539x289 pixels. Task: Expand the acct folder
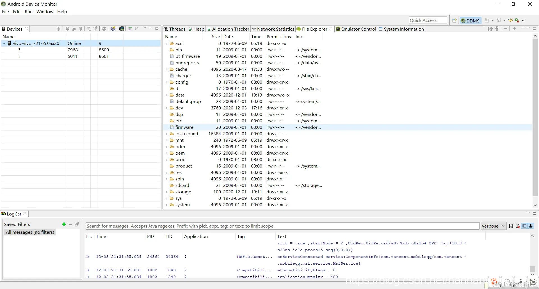(166, 43)
